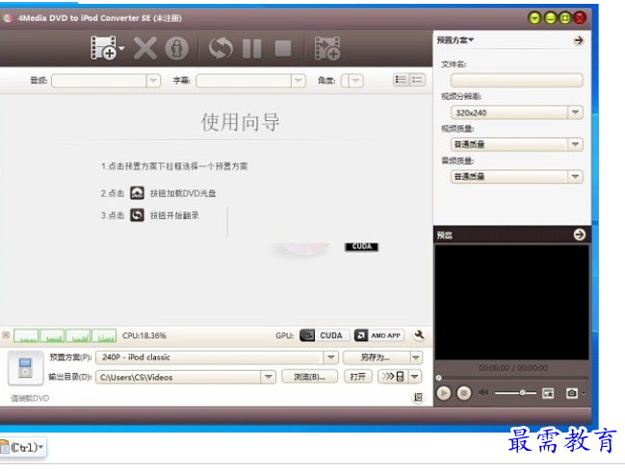The height and width of the screenshot is (471, 625).
Task: Take a snapshot with the camera icon
Action: click(x=572, y=393)
